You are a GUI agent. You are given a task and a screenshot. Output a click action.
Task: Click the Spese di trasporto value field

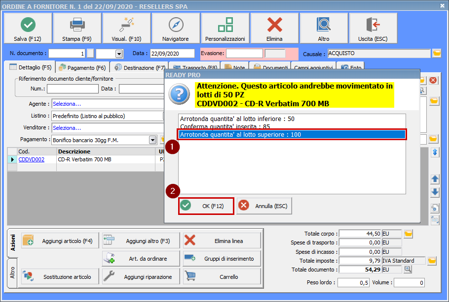(360, 242)
